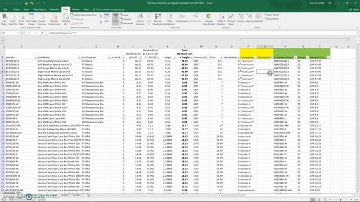This screenshot has height=202, width=360.
Task: Open What-If Analysis menu
Action: [x=221, y=19]
